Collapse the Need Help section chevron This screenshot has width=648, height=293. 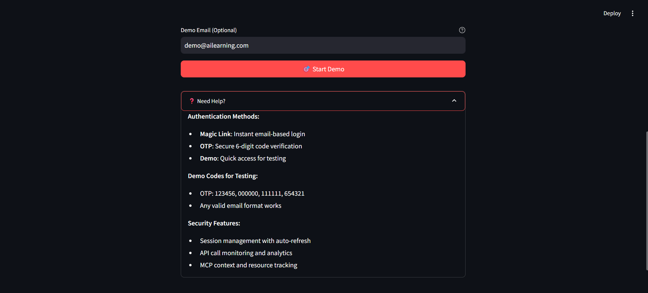[x=454, y=101]
